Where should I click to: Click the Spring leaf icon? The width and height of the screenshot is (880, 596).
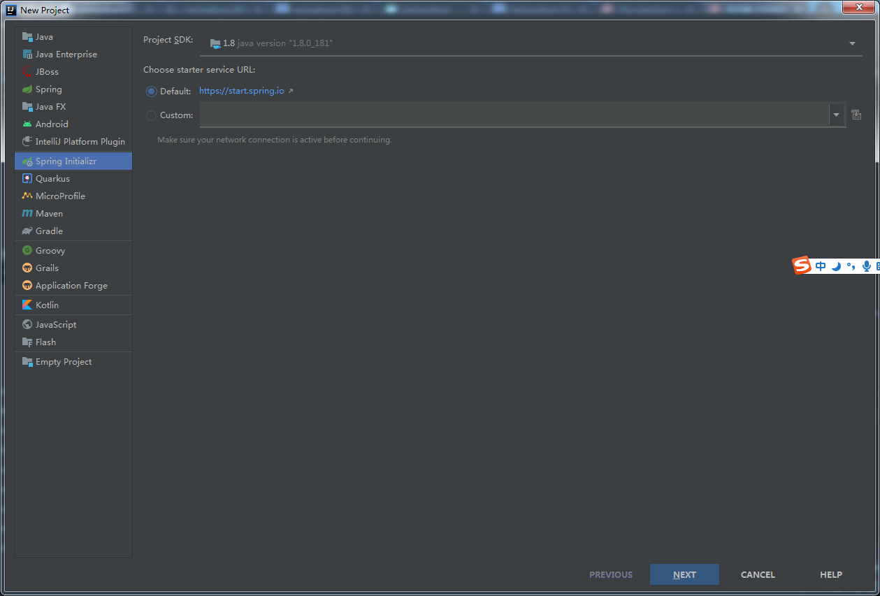click(x=27, y=89)
